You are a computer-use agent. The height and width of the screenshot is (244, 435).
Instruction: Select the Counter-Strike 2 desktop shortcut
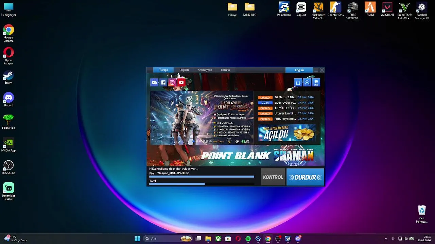point(335,11)
